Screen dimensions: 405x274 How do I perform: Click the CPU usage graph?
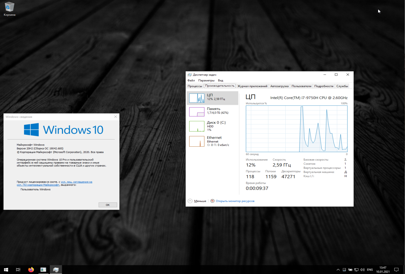tap(297, 129)
